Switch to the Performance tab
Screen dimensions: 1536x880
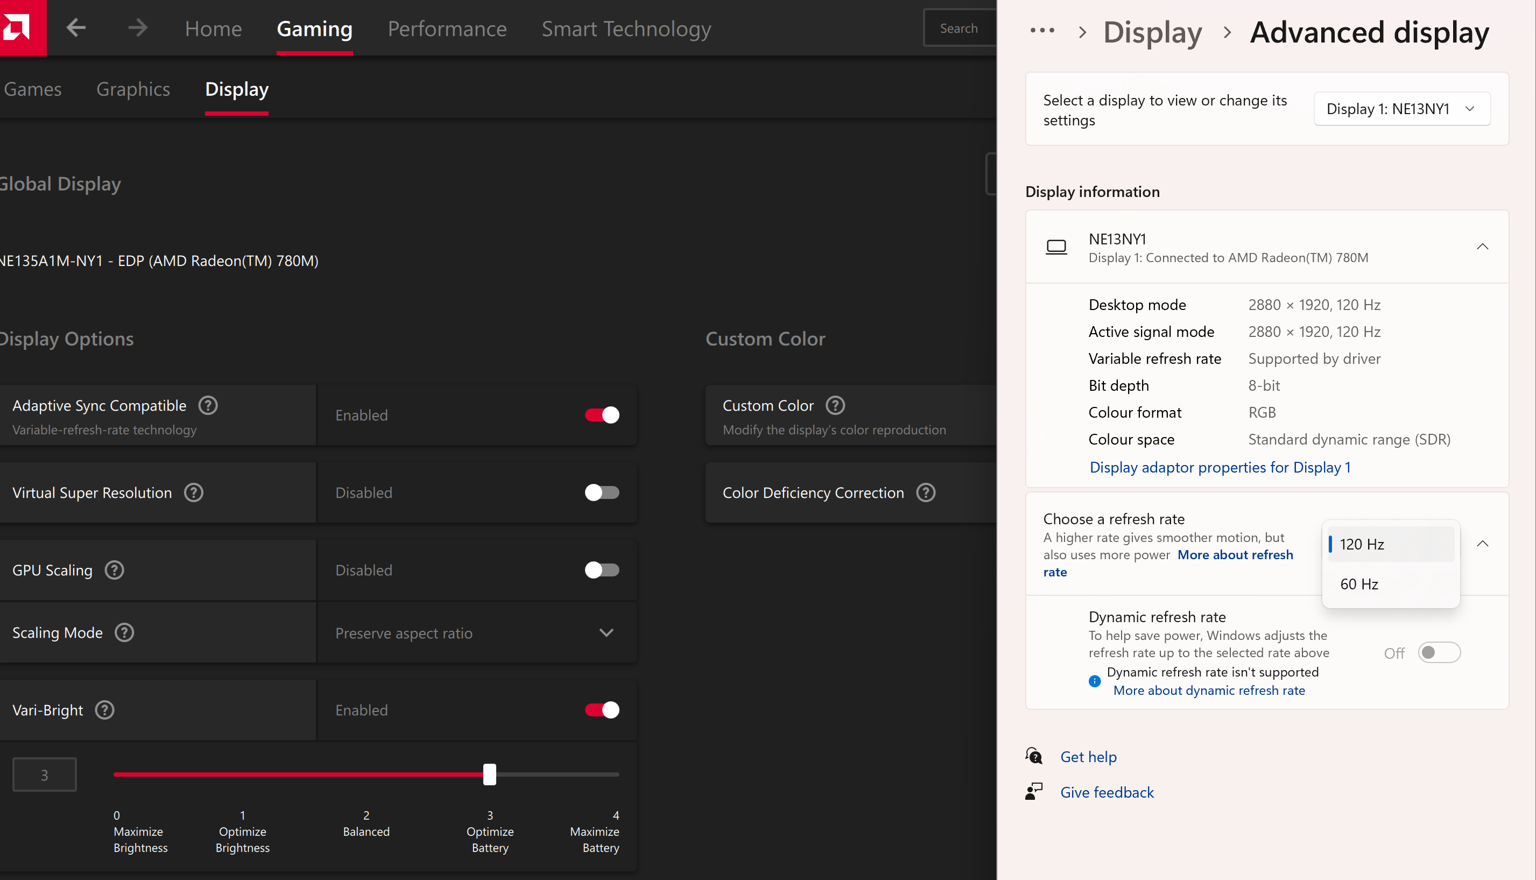point(447,29)
